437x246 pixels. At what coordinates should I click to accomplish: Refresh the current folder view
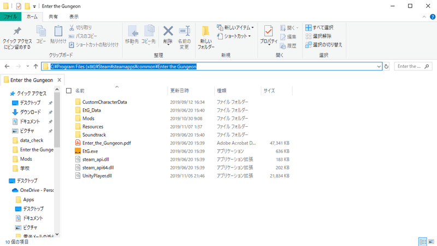click(x=386, y=66)
